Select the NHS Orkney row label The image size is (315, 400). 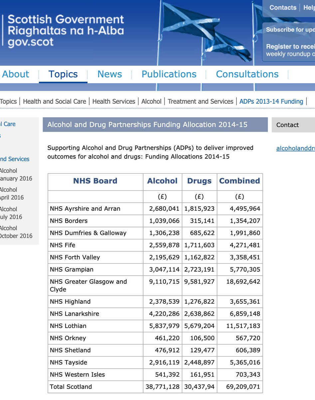coord(68,338)
